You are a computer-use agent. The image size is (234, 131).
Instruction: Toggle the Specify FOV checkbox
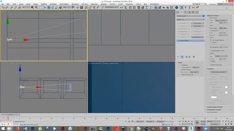point(211,31)
